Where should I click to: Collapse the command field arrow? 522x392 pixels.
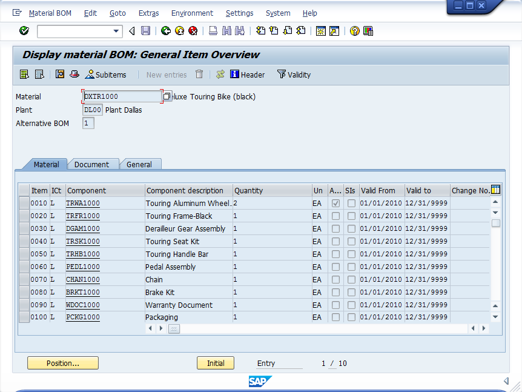click(132, 31)
